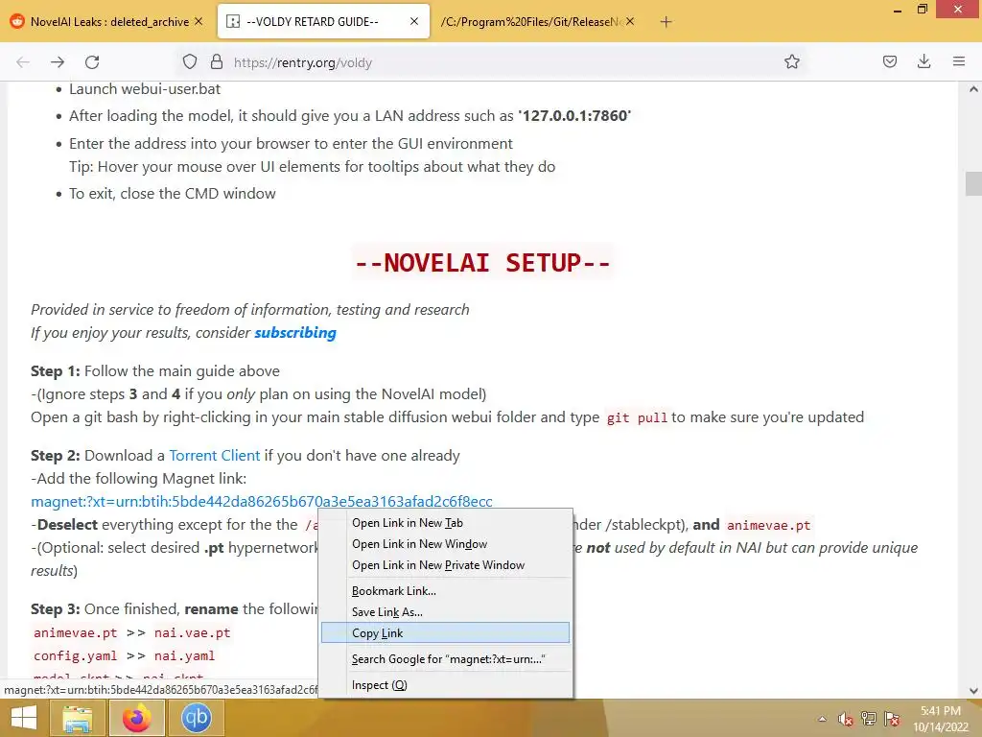982x737 pixels.
Task: Click the 'Step 1:' label
Action: click(x=55, y=371)
